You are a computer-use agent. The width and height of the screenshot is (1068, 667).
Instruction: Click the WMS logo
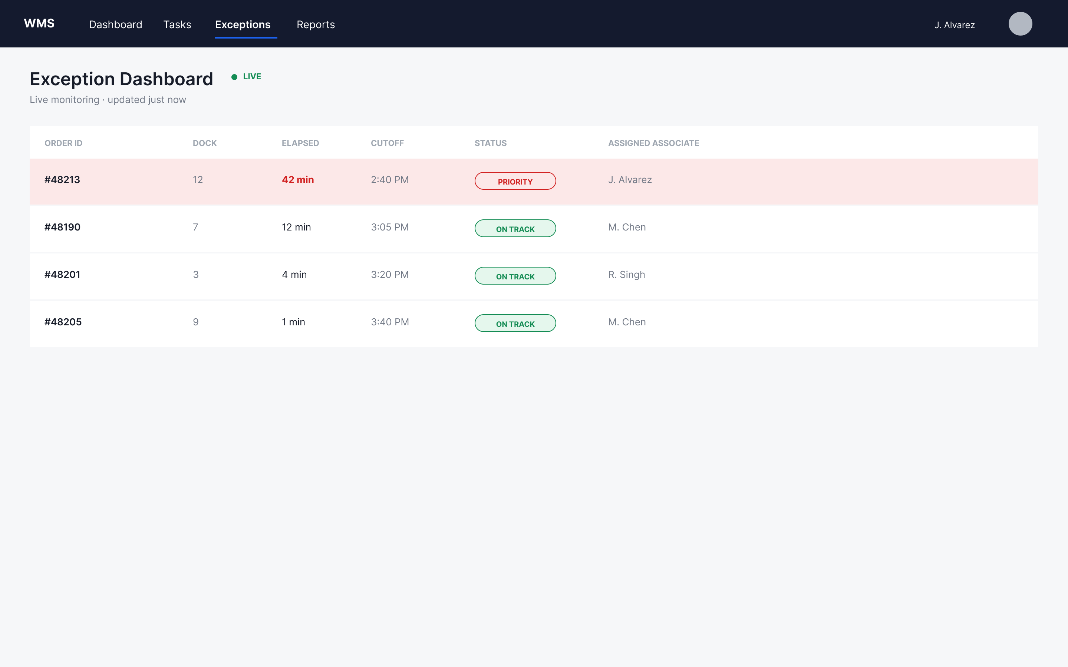click(39, 23)
